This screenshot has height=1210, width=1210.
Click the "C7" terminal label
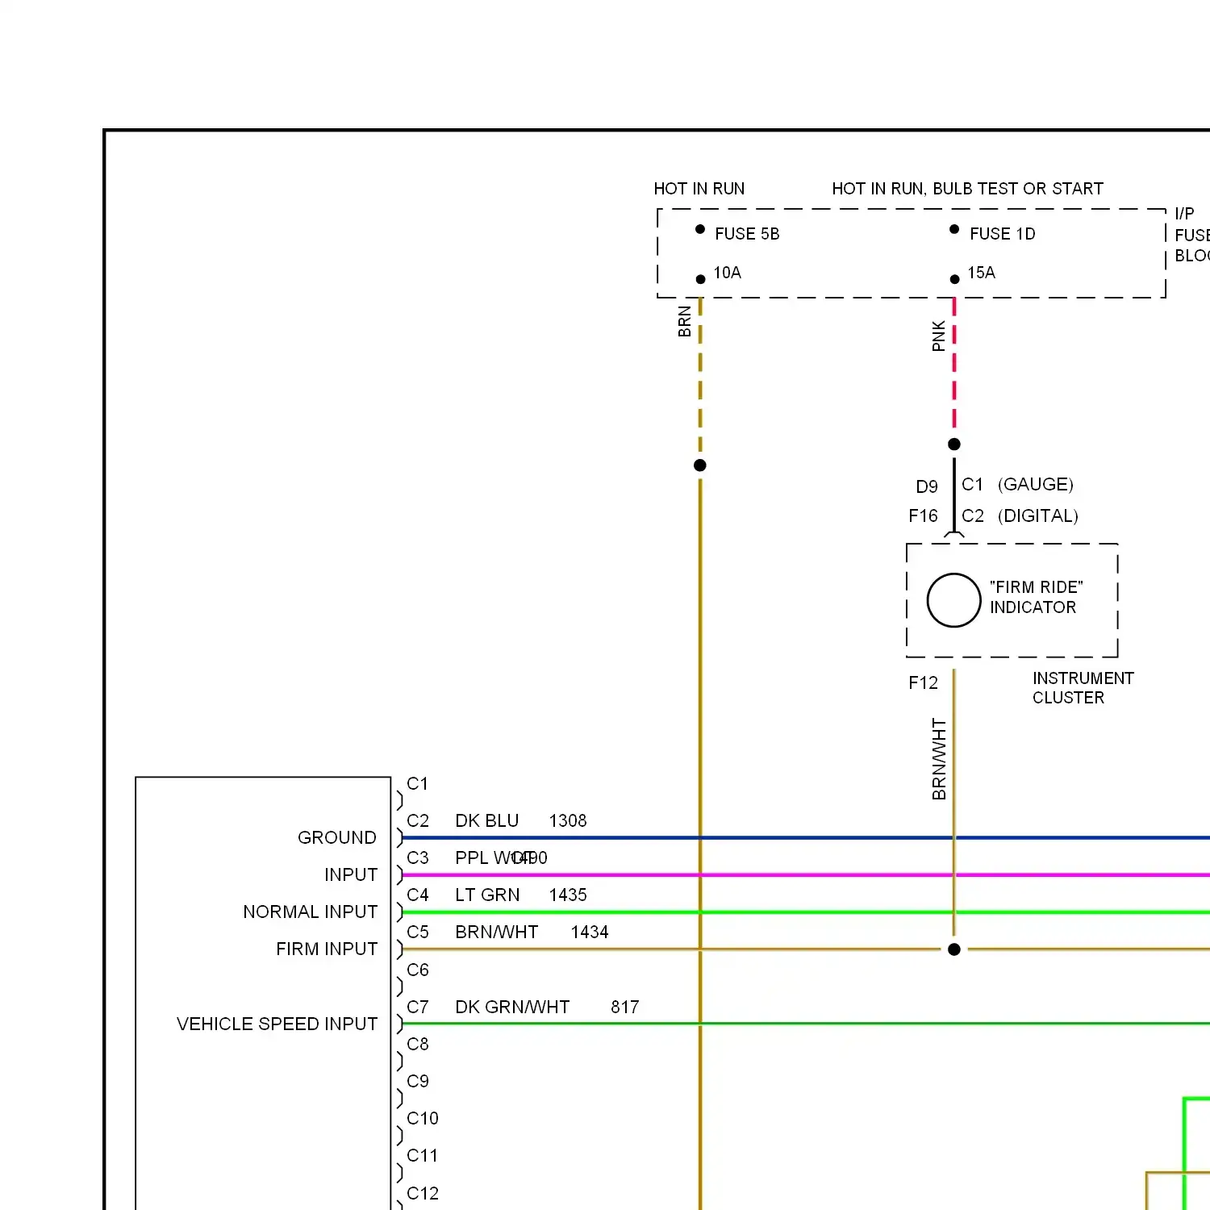click(x=418, y=1007)
